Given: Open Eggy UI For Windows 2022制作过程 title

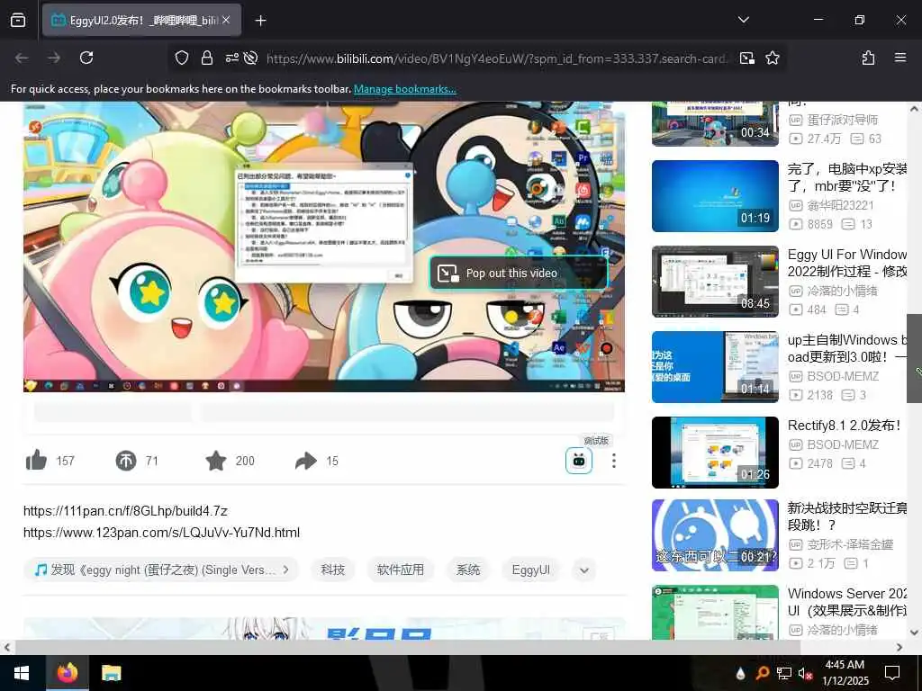Looking at the screenshot, I should pyautogui.click(x=847, y=263).
